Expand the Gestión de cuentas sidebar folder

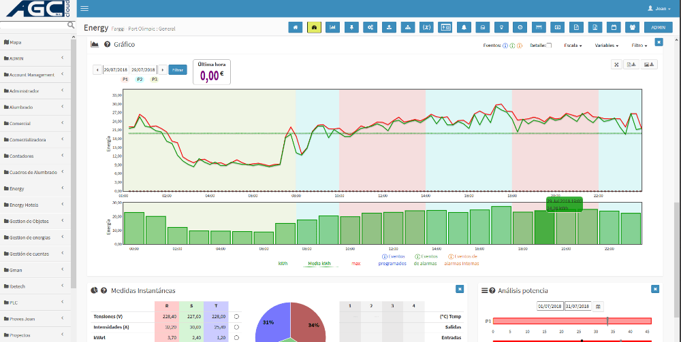click(35, 254)
